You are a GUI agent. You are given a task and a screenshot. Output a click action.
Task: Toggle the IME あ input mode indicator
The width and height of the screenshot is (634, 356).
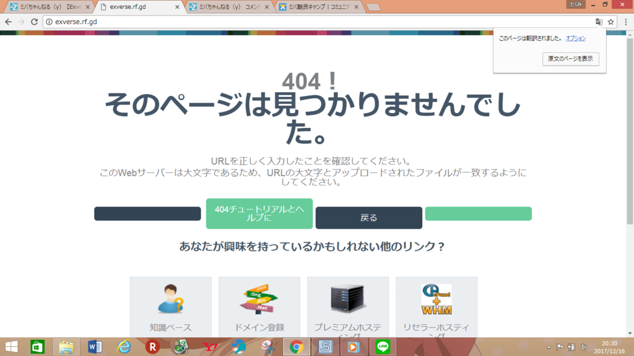[x=583, y=347]
